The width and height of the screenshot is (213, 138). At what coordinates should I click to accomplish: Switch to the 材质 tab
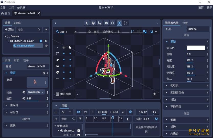[x=17, y=60]
